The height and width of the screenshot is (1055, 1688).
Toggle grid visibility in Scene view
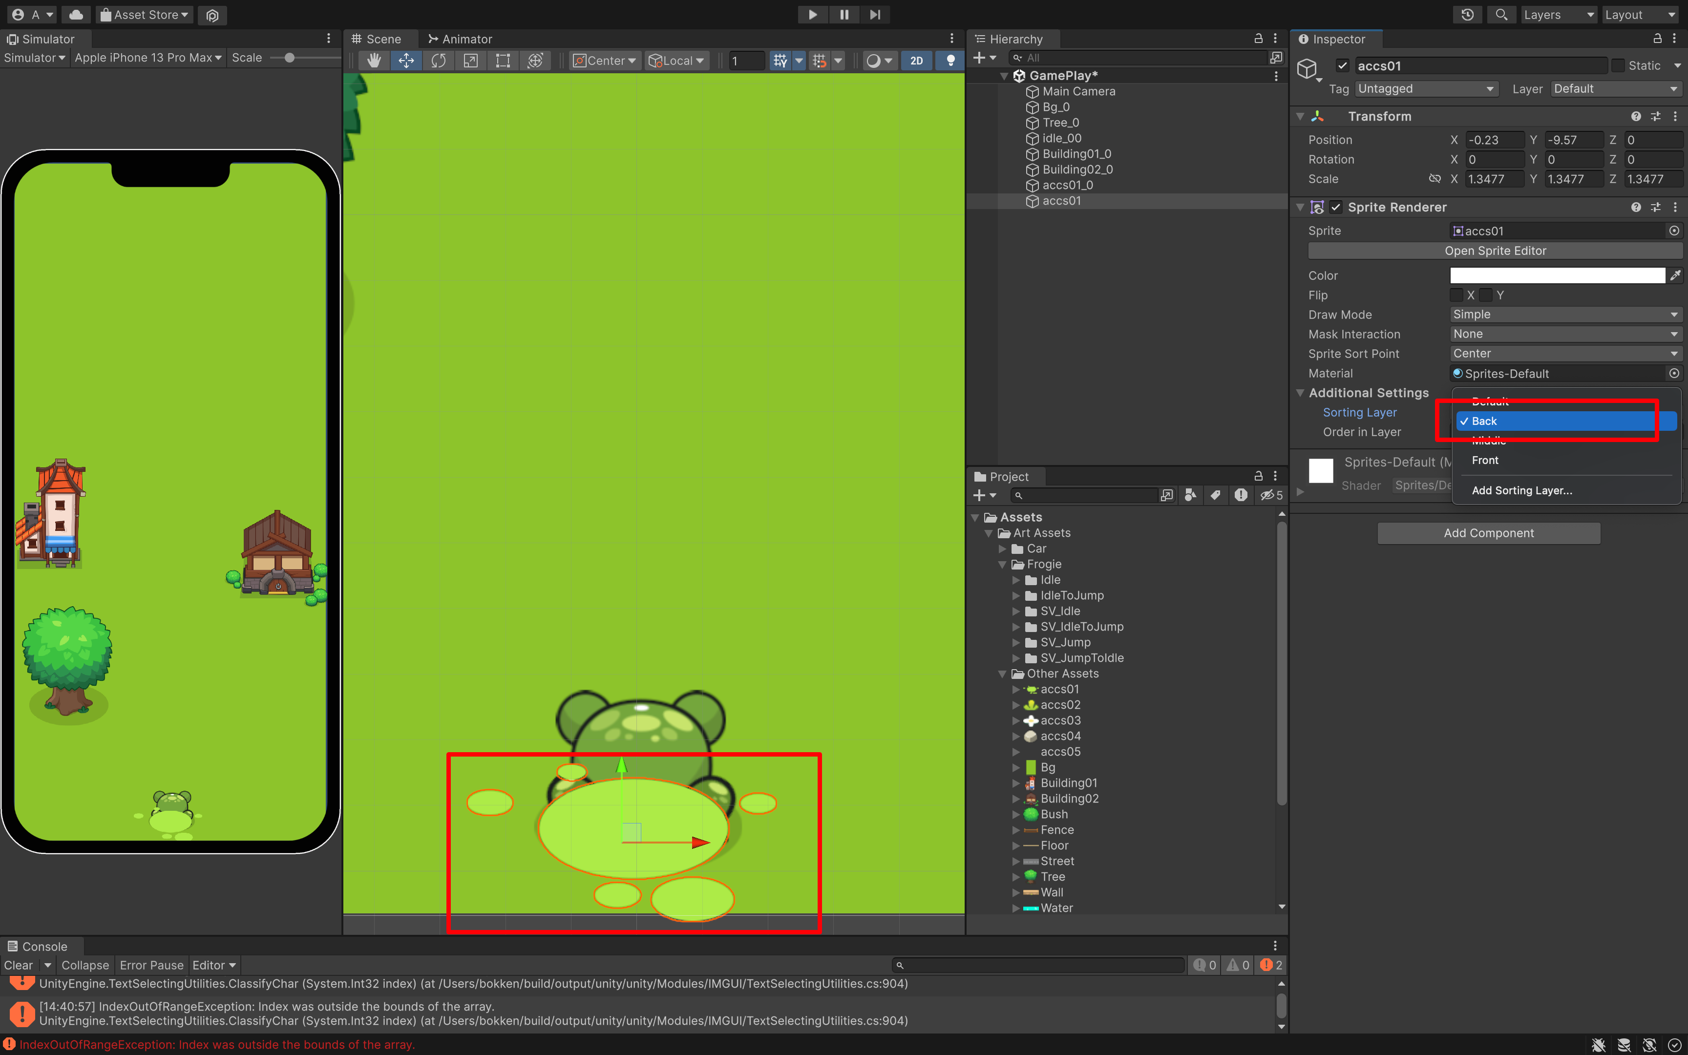coord(780,61)
